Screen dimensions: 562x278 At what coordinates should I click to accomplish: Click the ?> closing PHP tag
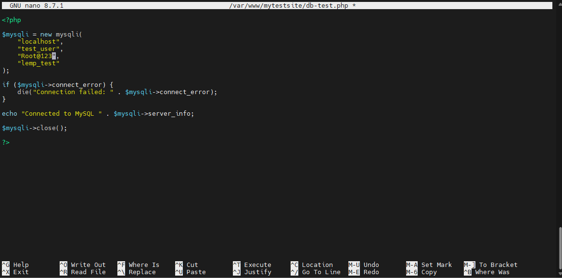tap(6, 142)
